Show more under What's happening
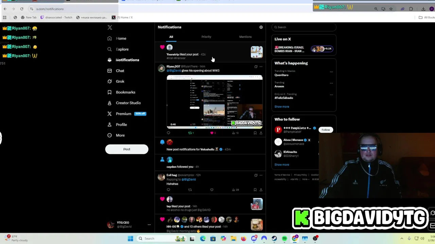 pyautogui.click(x=282, y=107)
